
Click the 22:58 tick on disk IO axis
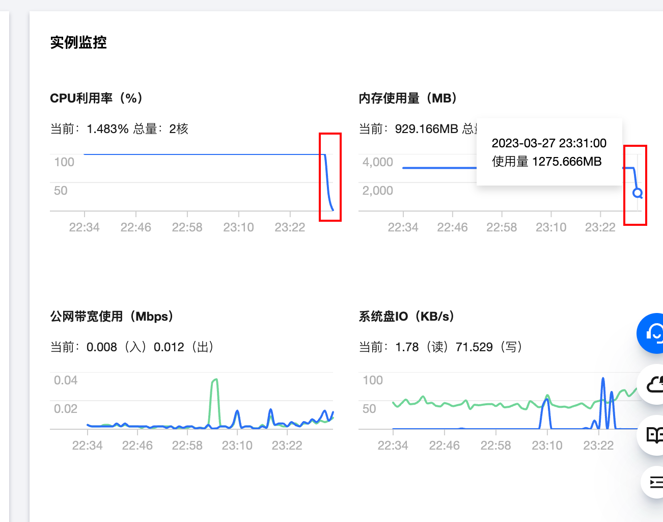click(x=495, y=446)
